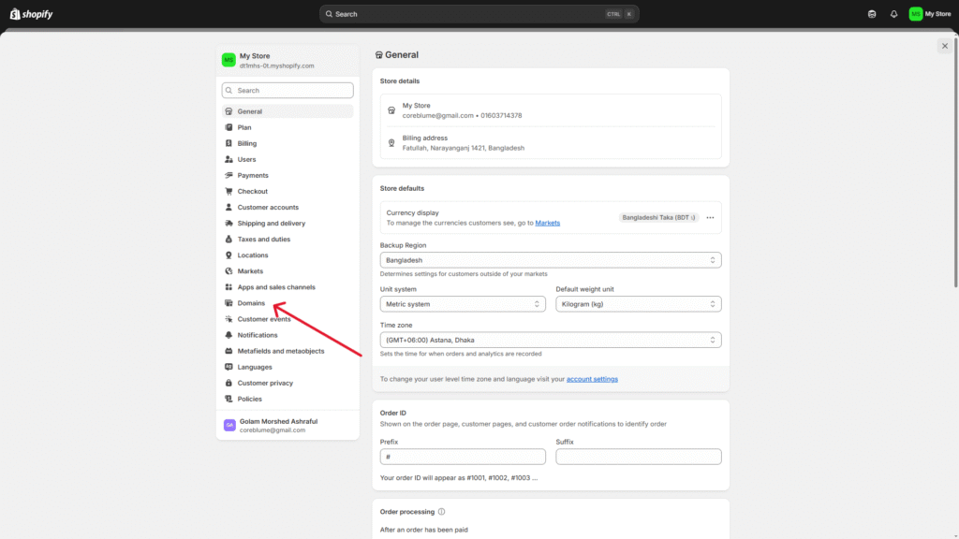
Task: Open the Unit system dropdown
Action: pos(462,304)
